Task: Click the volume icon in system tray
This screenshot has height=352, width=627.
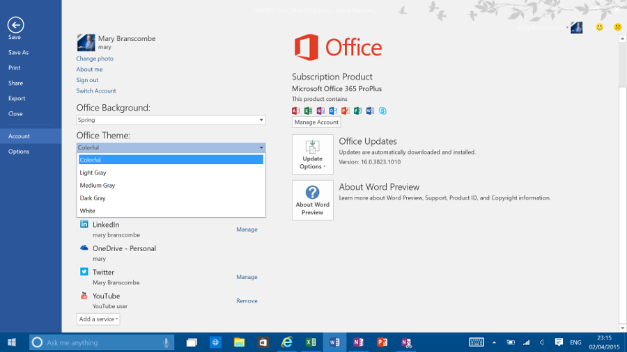Action: [x=542, y=342]
